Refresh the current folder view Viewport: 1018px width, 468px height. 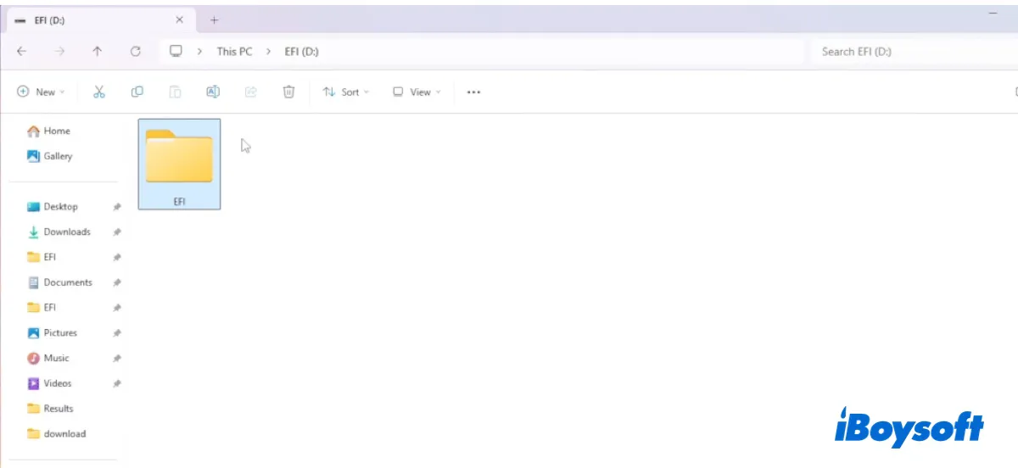[x=136, y=52]
